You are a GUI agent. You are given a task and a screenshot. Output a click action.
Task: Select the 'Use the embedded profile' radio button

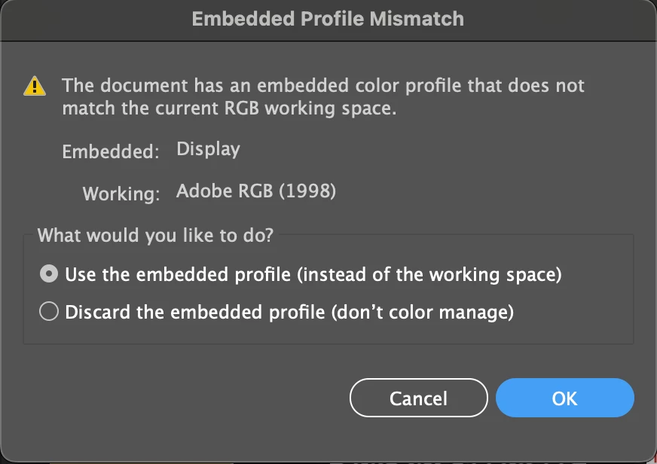click(x=49, y=275)
